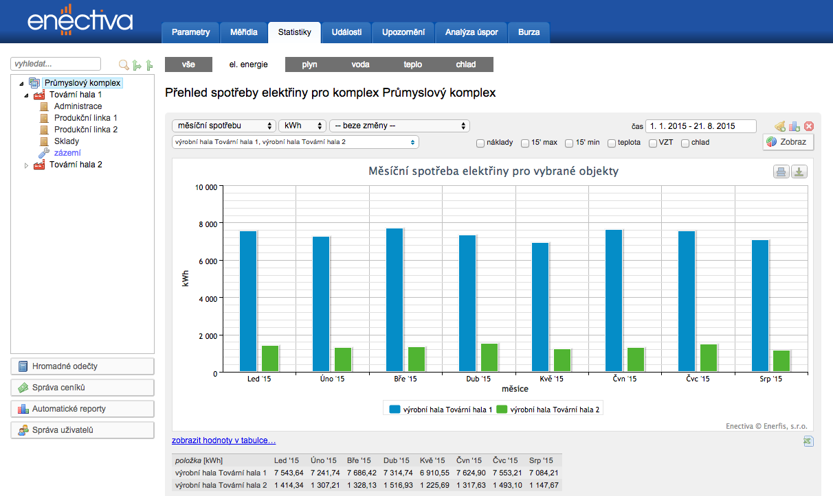Screen dimensions: 833x496
Task: Click the collapse tree arrow icon
Action: (149, 65)
